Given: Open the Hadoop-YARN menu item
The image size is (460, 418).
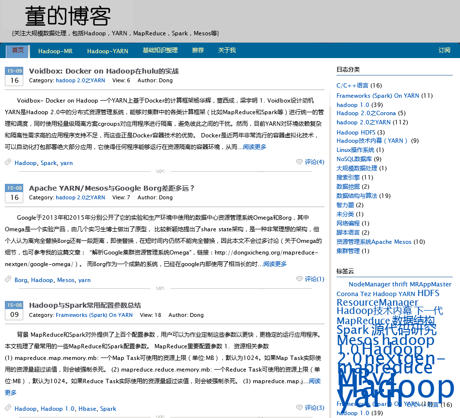Looking at the screenshot, I should tap(107, 51).
